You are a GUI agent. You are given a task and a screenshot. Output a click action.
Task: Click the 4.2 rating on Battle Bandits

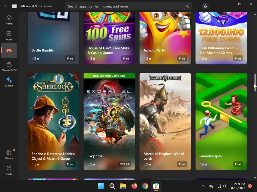pos(35,58)
